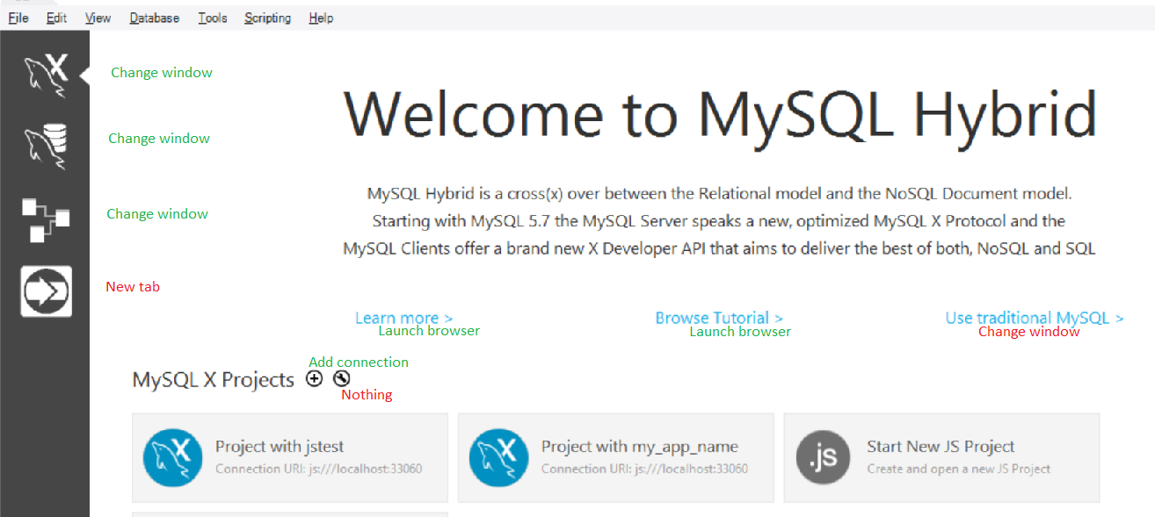The height and width of the screenshot is (517, 1155).
Task: Open the Database menu
Action: point(155,18)
